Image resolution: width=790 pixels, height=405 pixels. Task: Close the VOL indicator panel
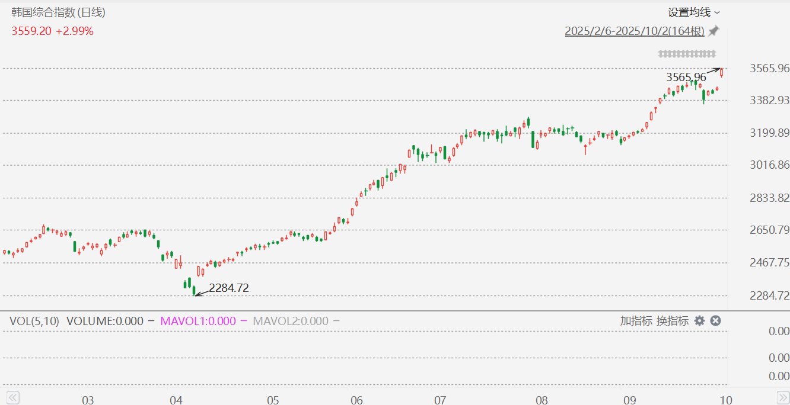point(715,321)
